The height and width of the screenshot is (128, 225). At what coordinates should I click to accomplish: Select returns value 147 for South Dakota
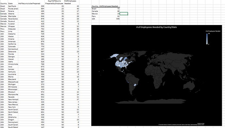pos(42,127)
